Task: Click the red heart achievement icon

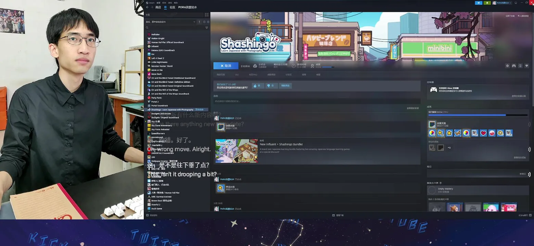Action: [x=483, y=133]
